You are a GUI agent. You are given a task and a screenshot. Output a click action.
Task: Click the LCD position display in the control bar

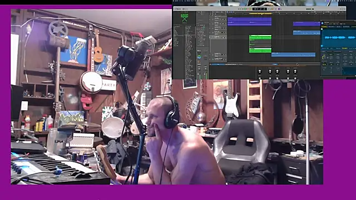click(260, 9)
